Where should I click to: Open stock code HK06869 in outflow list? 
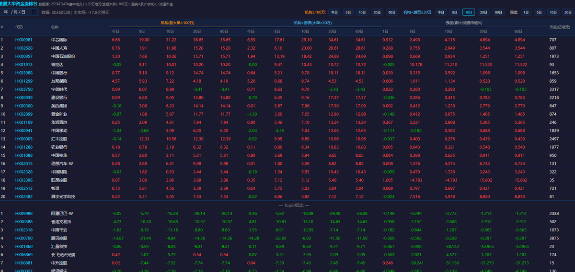(x=24, y=254)
